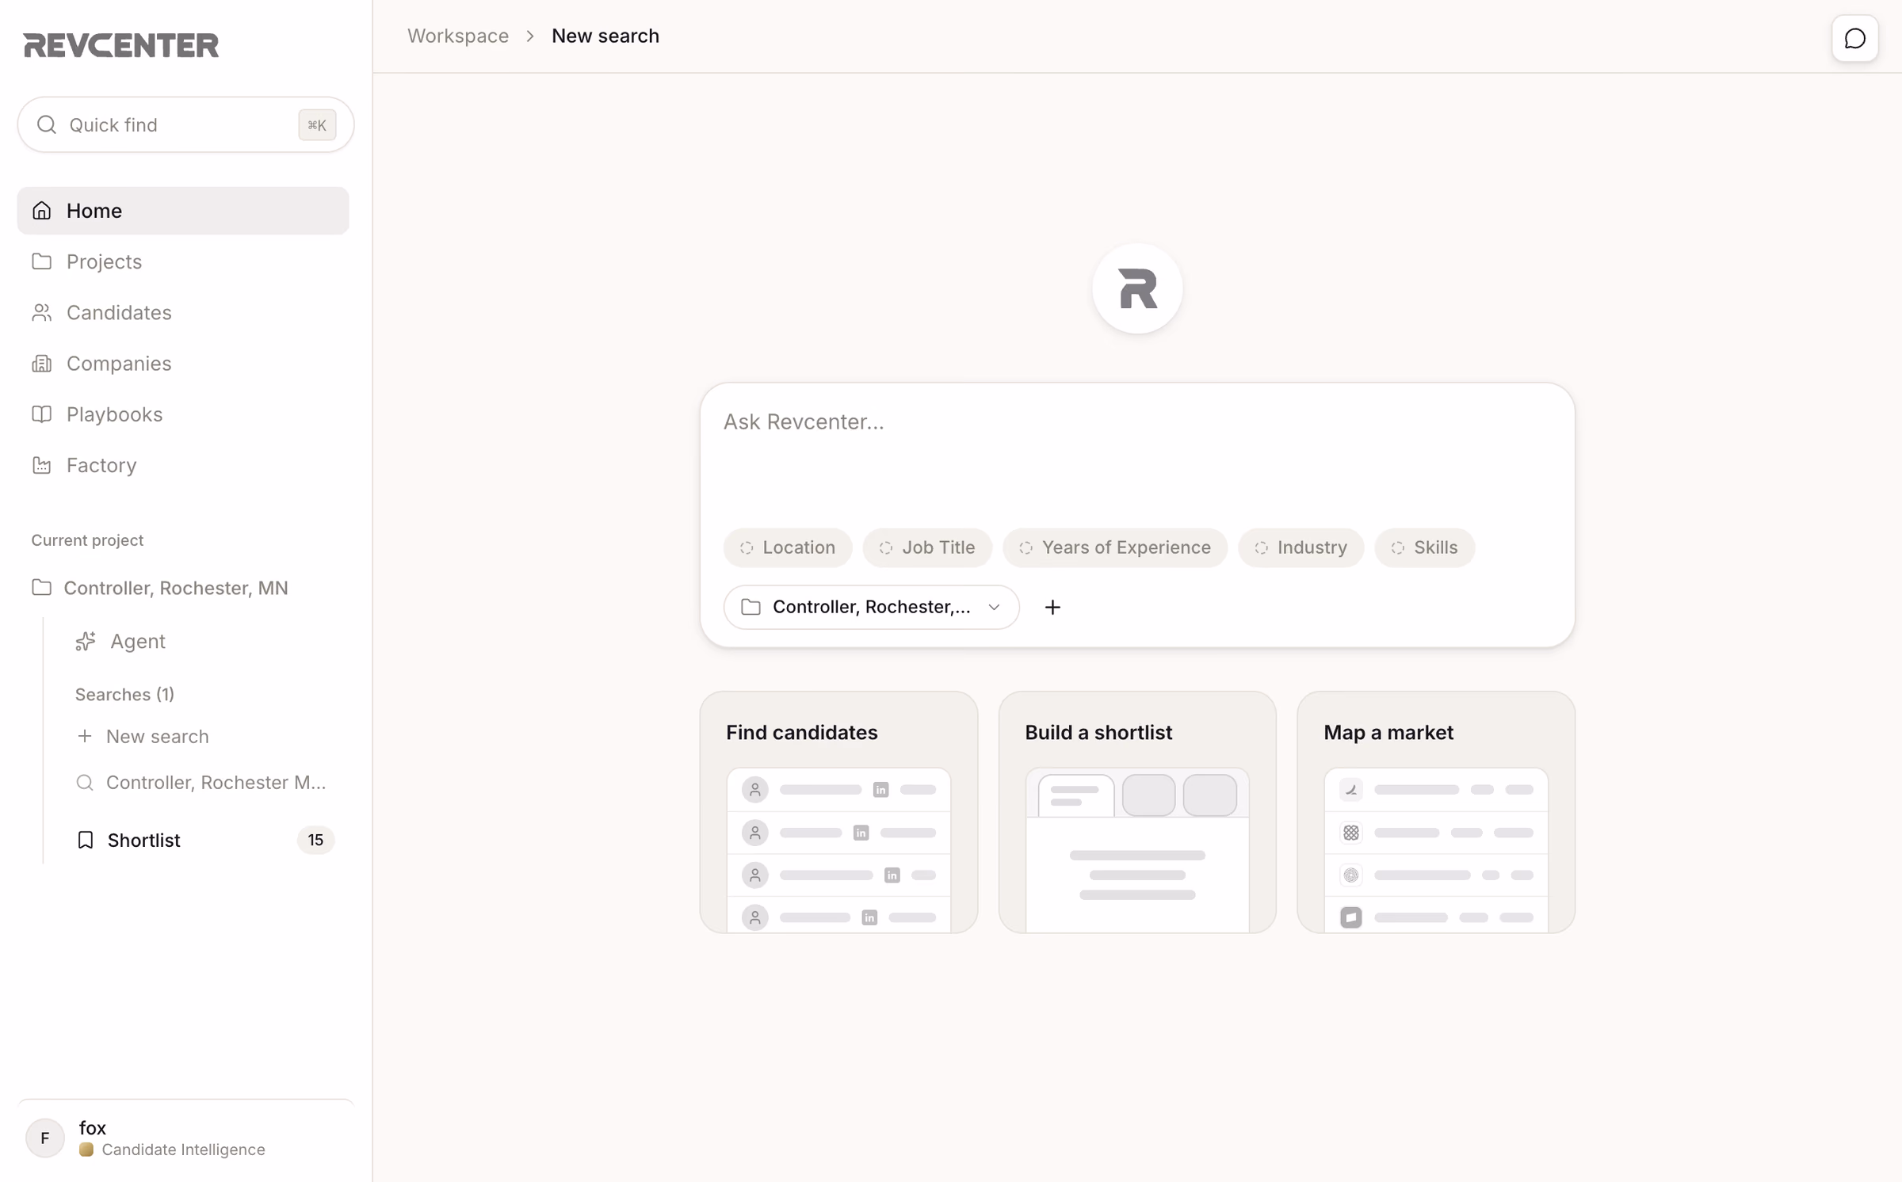Navigate to Companies
Screen dimensions: 1902x1182
(183, 363)
